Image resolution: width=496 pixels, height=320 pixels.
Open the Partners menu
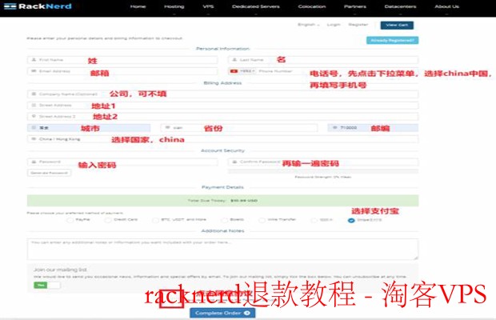coord(355,6)
